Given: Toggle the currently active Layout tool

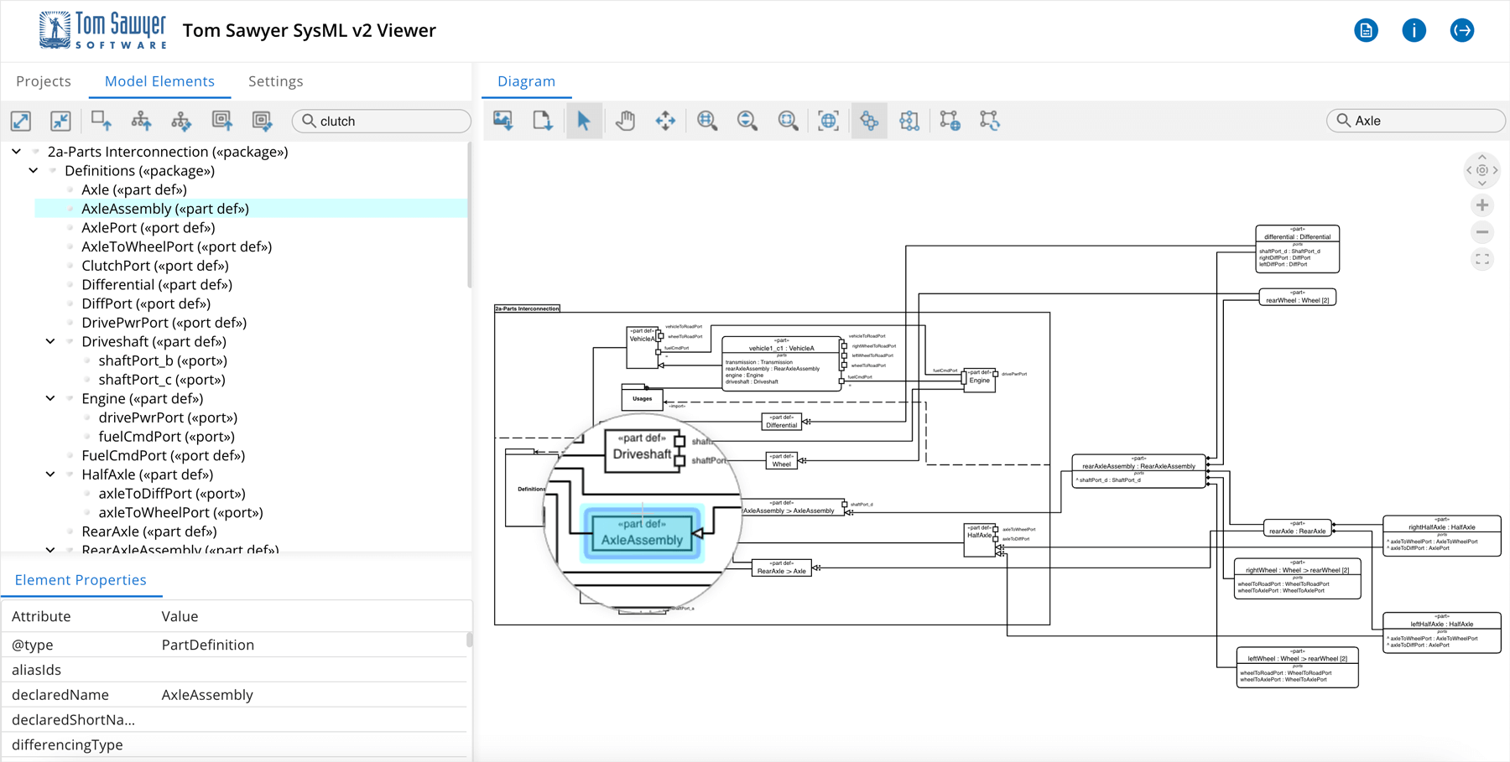Looking at the screenshot, I should [x=869, y=120].
